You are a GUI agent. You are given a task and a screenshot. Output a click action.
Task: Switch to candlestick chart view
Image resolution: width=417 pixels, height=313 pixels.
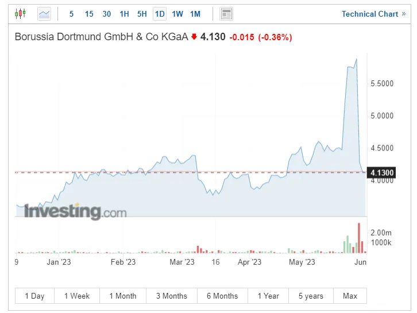point(20,14)
